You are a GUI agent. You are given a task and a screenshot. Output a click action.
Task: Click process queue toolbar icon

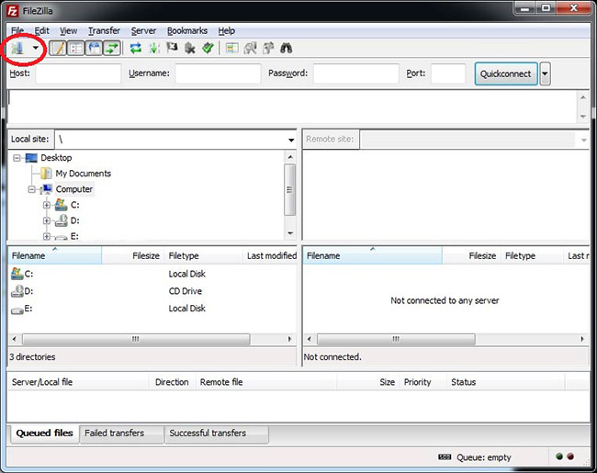tap(154, 48)
